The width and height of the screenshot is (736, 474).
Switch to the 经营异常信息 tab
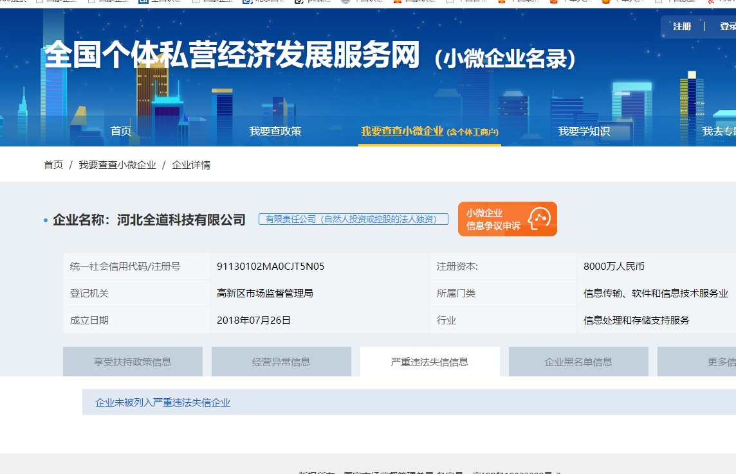click(281, 362)
